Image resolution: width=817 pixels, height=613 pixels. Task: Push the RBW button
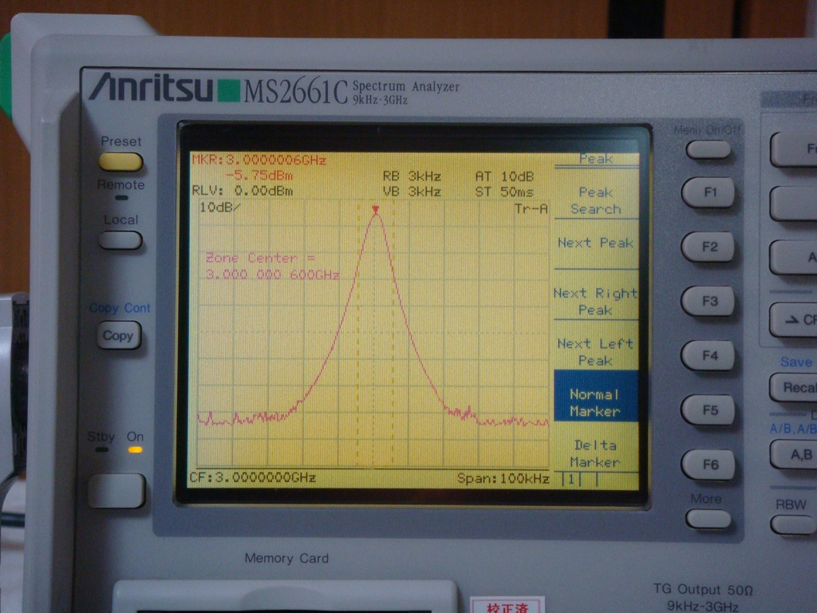tap(793, 524)
